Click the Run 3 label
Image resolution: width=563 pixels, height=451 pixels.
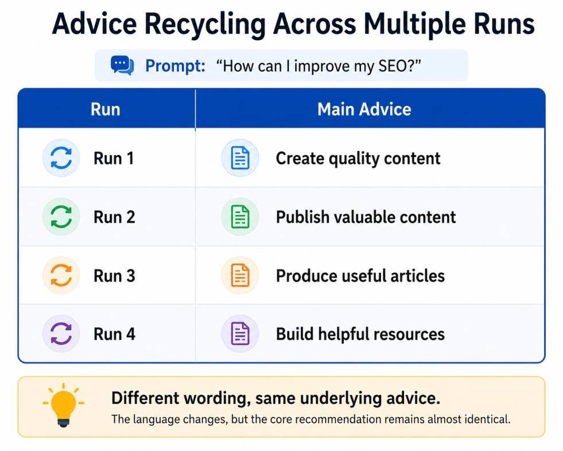point(114,276)
